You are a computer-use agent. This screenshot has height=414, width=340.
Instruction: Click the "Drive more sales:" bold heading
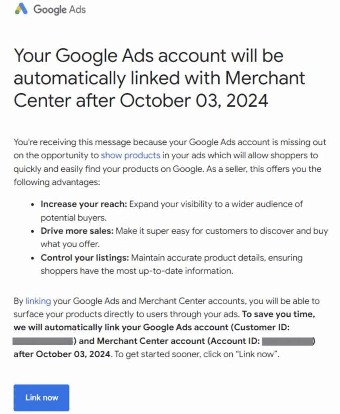click(x=77, y=231)
